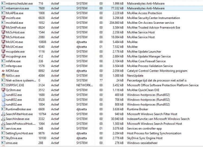Click the McAfee icon beside QcShm.exe
The image size is (203, 148).
[3, 90]
